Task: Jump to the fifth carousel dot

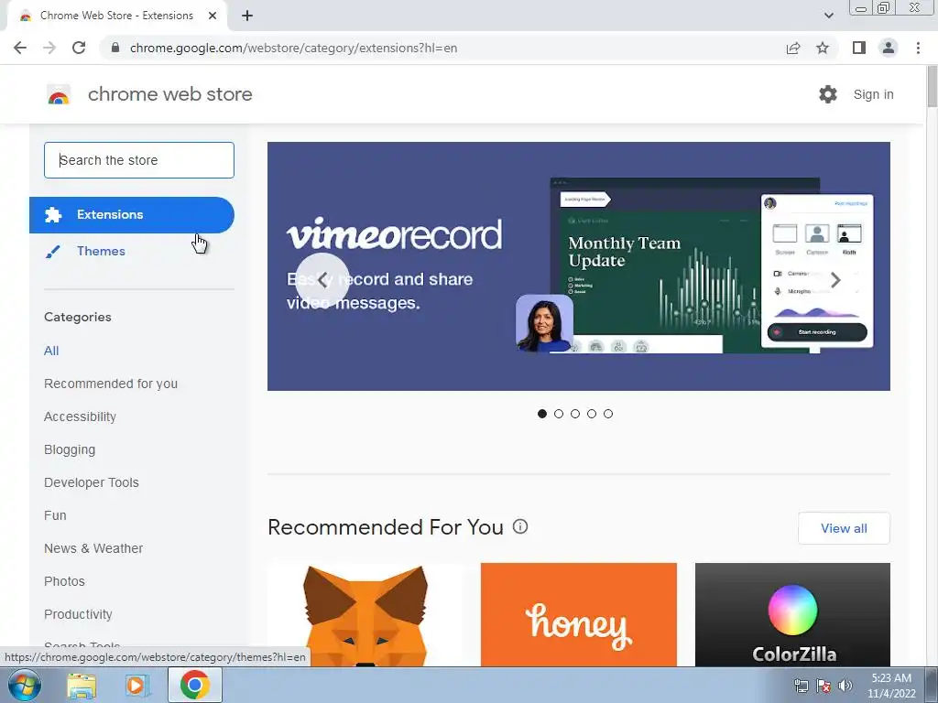Action: [608, 414]
